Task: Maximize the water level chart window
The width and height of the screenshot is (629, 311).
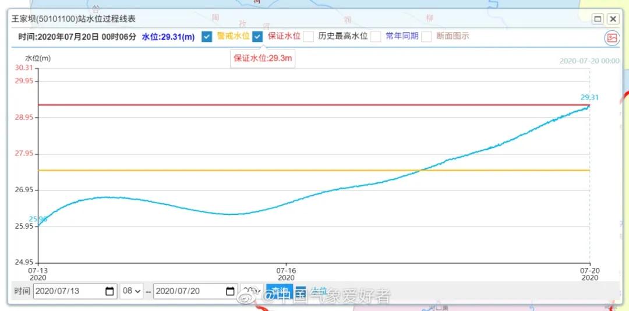Action: [598, 19]
